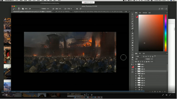Image resolution: width=177 pixels, height=99 pixels.
Task: Select the active .psd document tab
Action: tap(32, 12)
